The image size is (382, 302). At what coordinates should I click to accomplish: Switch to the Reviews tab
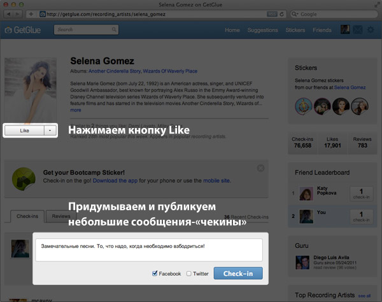[61, 217]
